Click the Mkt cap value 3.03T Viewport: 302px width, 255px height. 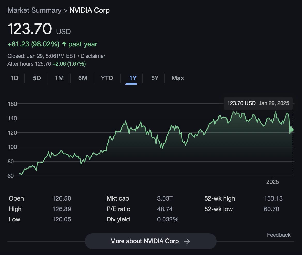tap(165, 198)
